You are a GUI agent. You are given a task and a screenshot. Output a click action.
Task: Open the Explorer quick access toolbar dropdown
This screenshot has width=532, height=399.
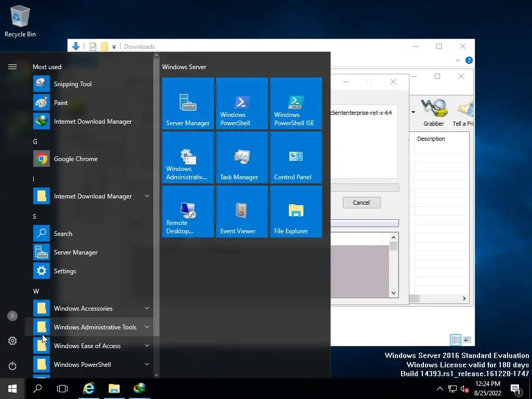click(114, 47)
